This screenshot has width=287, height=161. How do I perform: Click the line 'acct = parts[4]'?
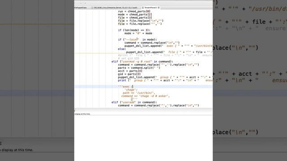[x=130, y=71]
